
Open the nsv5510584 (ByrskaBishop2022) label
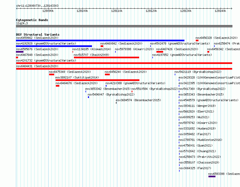(155, 89)
